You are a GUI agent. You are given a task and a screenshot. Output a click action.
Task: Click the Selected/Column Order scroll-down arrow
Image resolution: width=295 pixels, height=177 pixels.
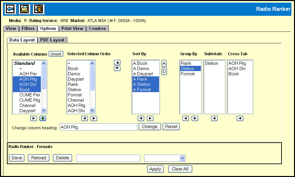(92, 111)
